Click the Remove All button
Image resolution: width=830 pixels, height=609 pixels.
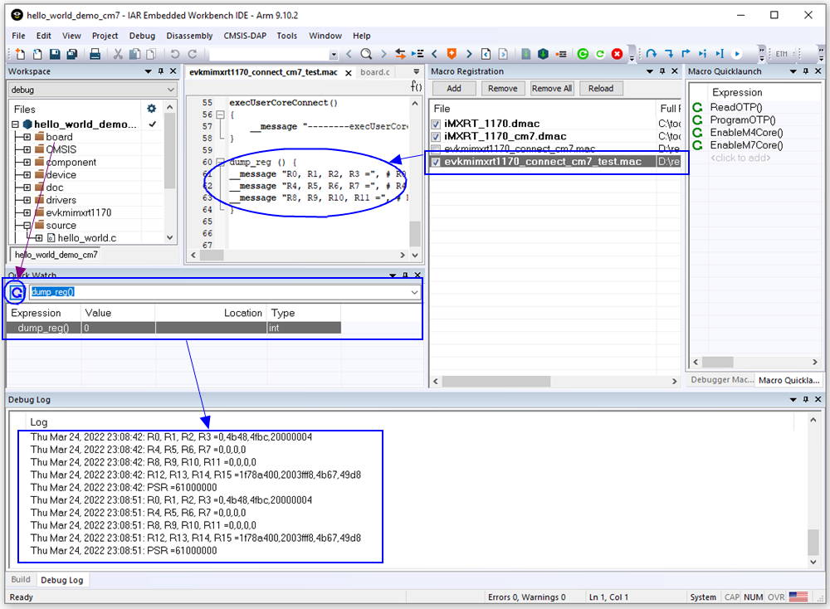(552, 88)
